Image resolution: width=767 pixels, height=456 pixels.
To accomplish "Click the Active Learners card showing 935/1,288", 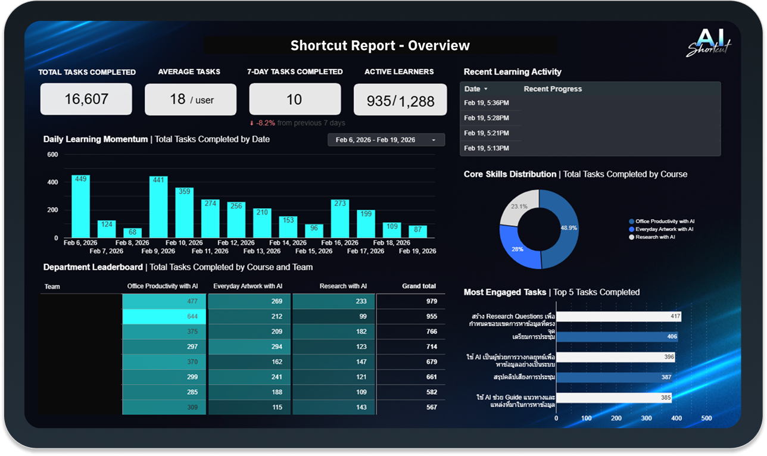I will click(400, 100).
